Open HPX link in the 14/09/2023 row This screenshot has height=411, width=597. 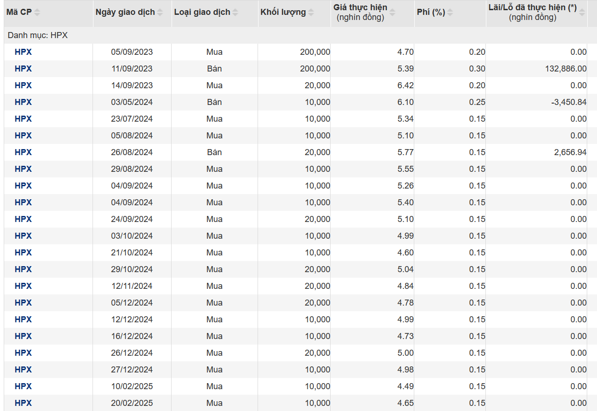[23, 85]
